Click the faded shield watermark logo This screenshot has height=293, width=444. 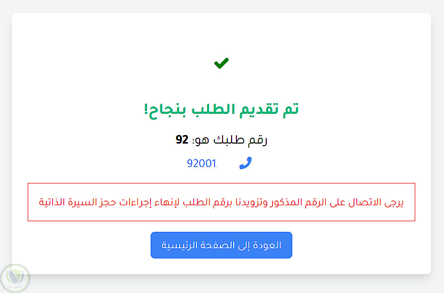click(x=15, y=278)
